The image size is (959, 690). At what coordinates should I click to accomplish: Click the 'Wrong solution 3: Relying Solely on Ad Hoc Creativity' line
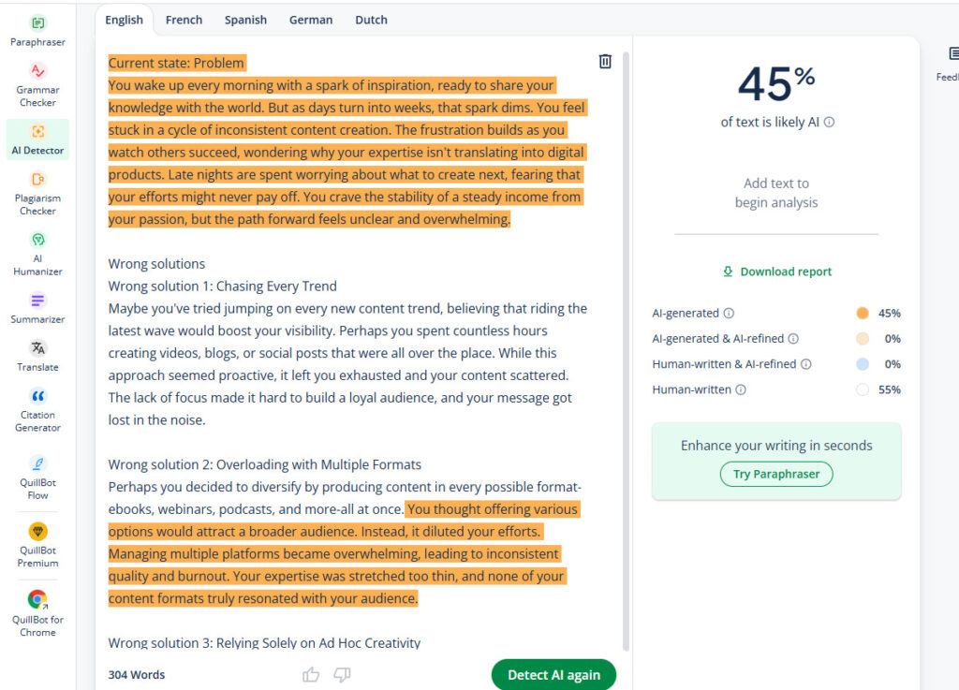[264, 643]
